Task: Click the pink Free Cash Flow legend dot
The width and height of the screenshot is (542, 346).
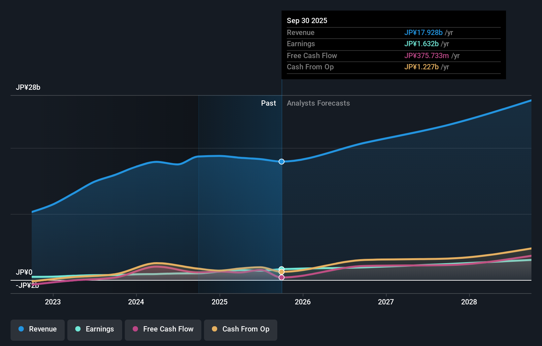Action: click(x=135, y=329)
